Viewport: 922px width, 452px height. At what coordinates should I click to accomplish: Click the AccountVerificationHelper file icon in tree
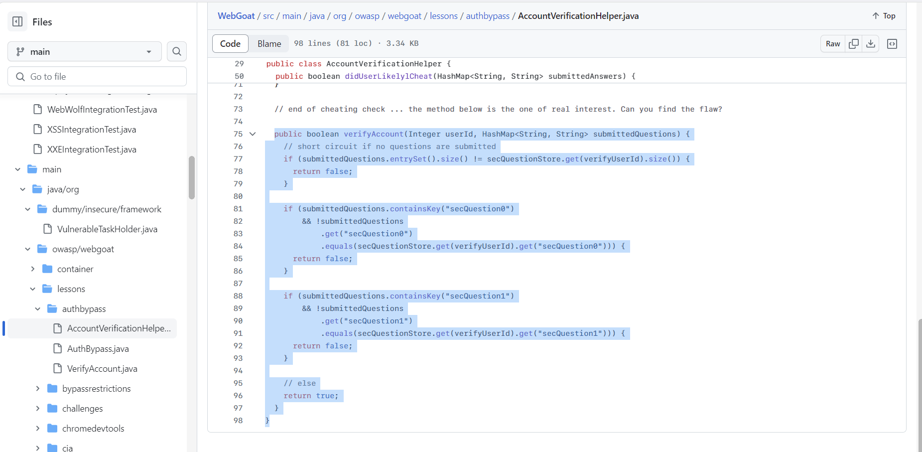coord(57,328)
